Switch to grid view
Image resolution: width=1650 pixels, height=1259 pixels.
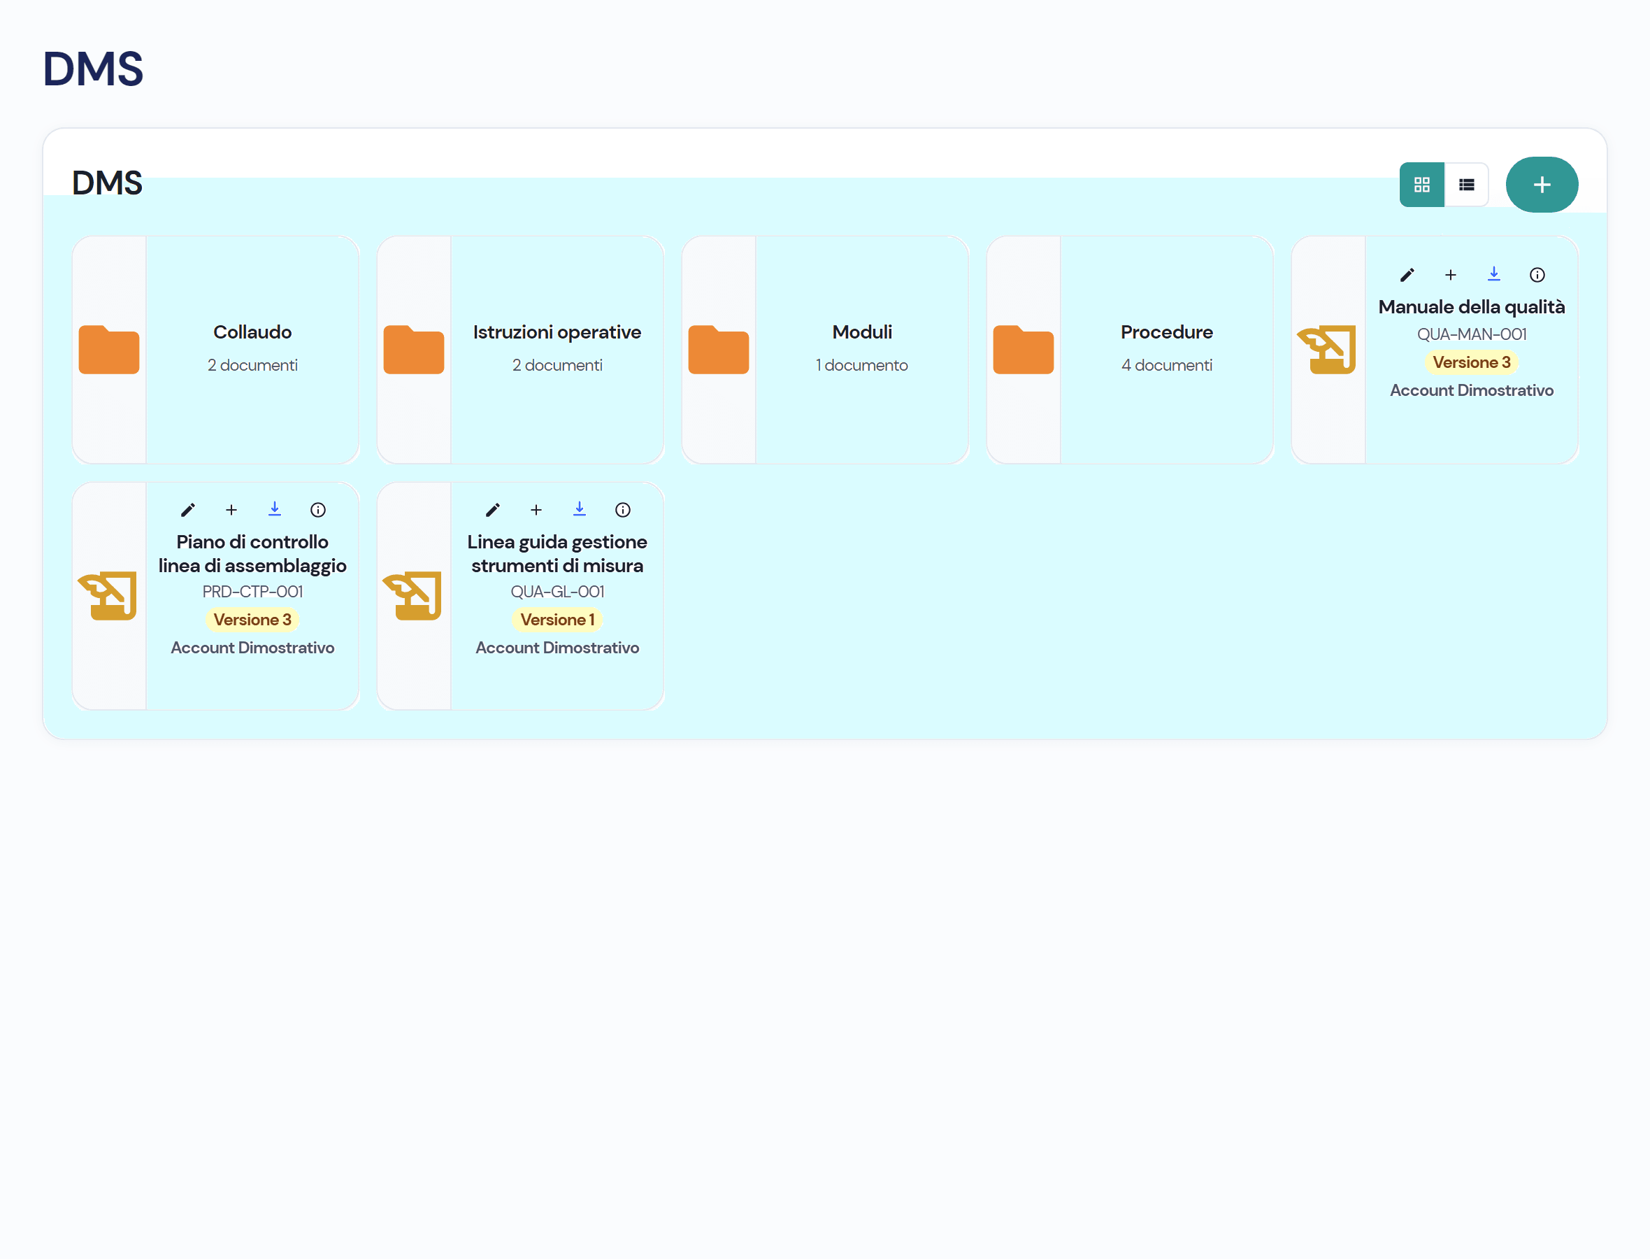1421,185
